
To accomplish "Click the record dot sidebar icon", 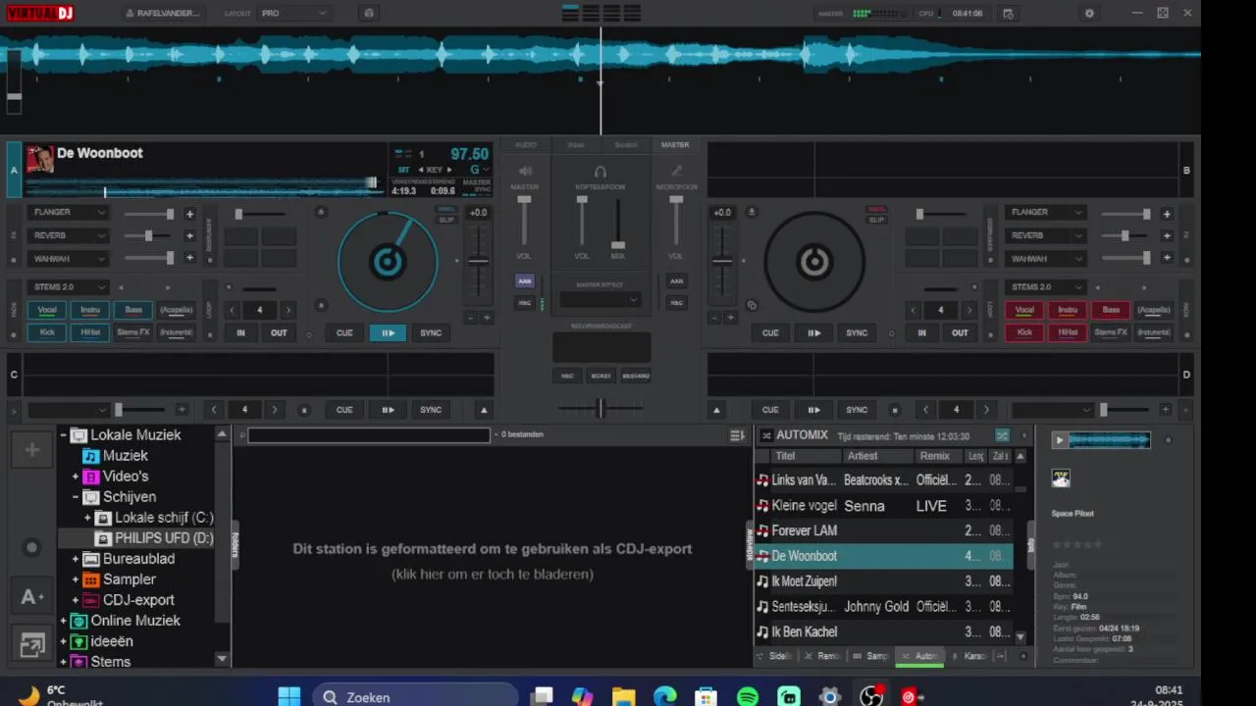I will click(x=32, y=548).
